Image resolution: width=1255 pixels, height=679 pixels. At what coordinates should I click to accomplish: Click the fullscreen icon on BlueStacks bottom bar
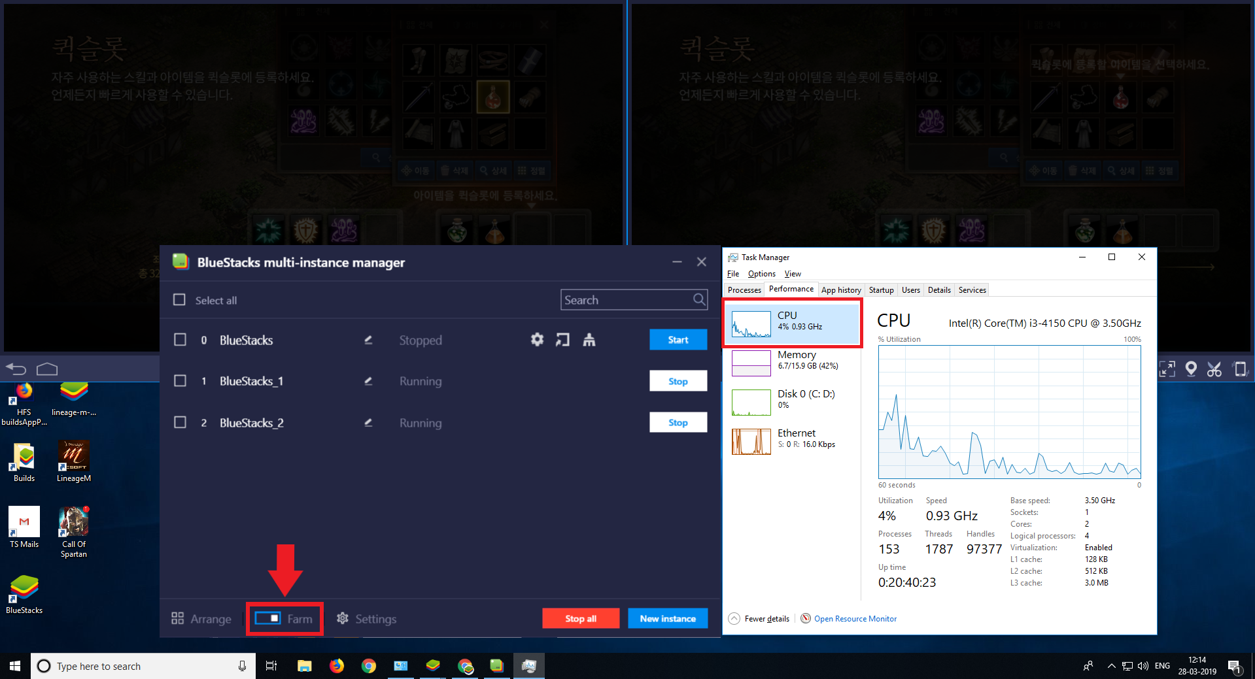point(1167,369)
